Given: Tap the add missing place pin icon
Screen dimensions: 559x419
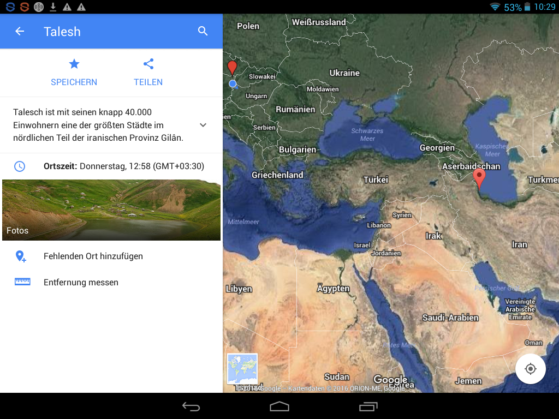Looking at the screenshot, I should (x=21, y=256).
